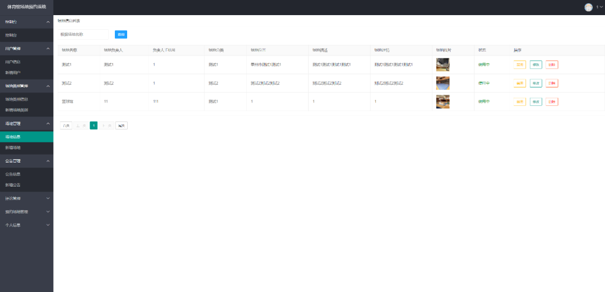Toggle 禁用 status for the 测试2 venue
The height and width of the screenshot is (292, 605).
[520, 83]
